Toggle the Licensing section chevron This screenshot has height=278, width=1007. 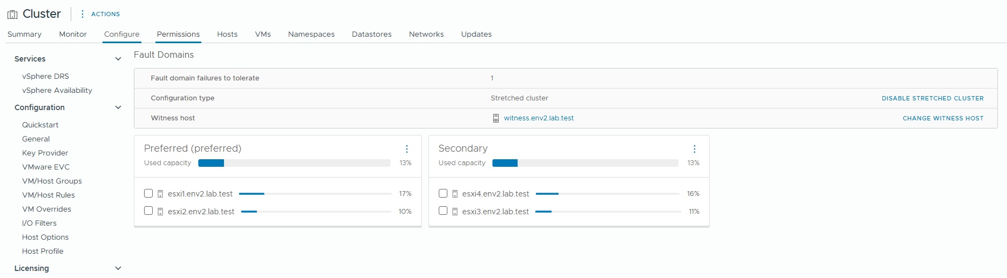[x=118, y=268]
